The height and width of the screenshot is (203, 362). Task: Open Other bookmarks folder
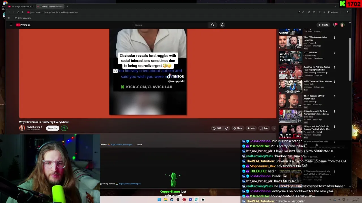pos(23,18)
